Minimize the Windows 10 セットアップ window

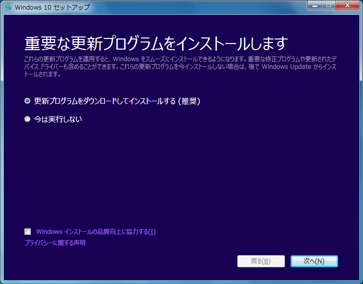tap(315, 6)
